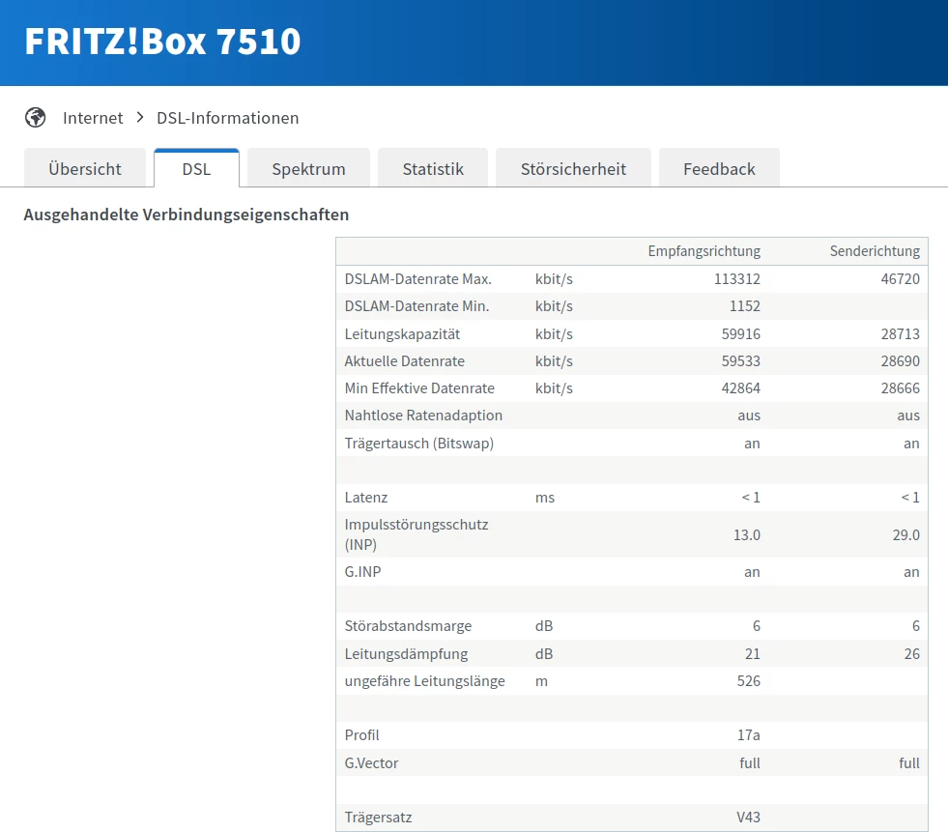The height and width of the screenshot is (832, 948).
Task: Select the DSLAM-Datenrate Max. label
Action: 417,278
